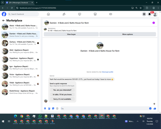Click the address bar URL
This screenshot has height=129, width=161.
click(x=38, y=8)
